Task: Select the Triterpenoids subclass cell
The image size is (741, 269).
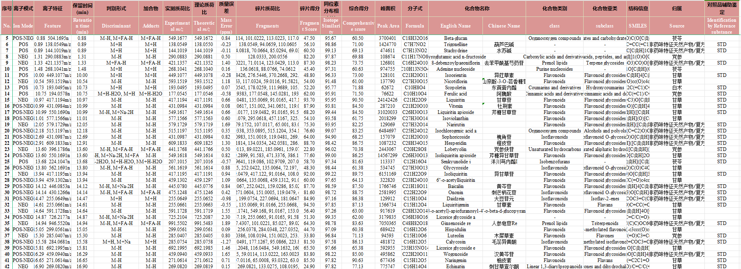Action: pos(605,223)
